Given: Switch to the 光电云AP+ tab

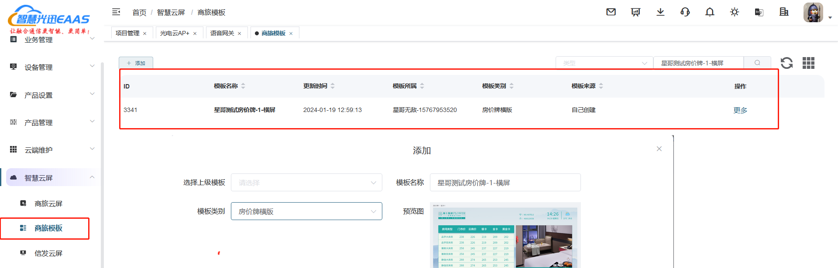Looking at the screenshot, I should [x=175, y=33].
